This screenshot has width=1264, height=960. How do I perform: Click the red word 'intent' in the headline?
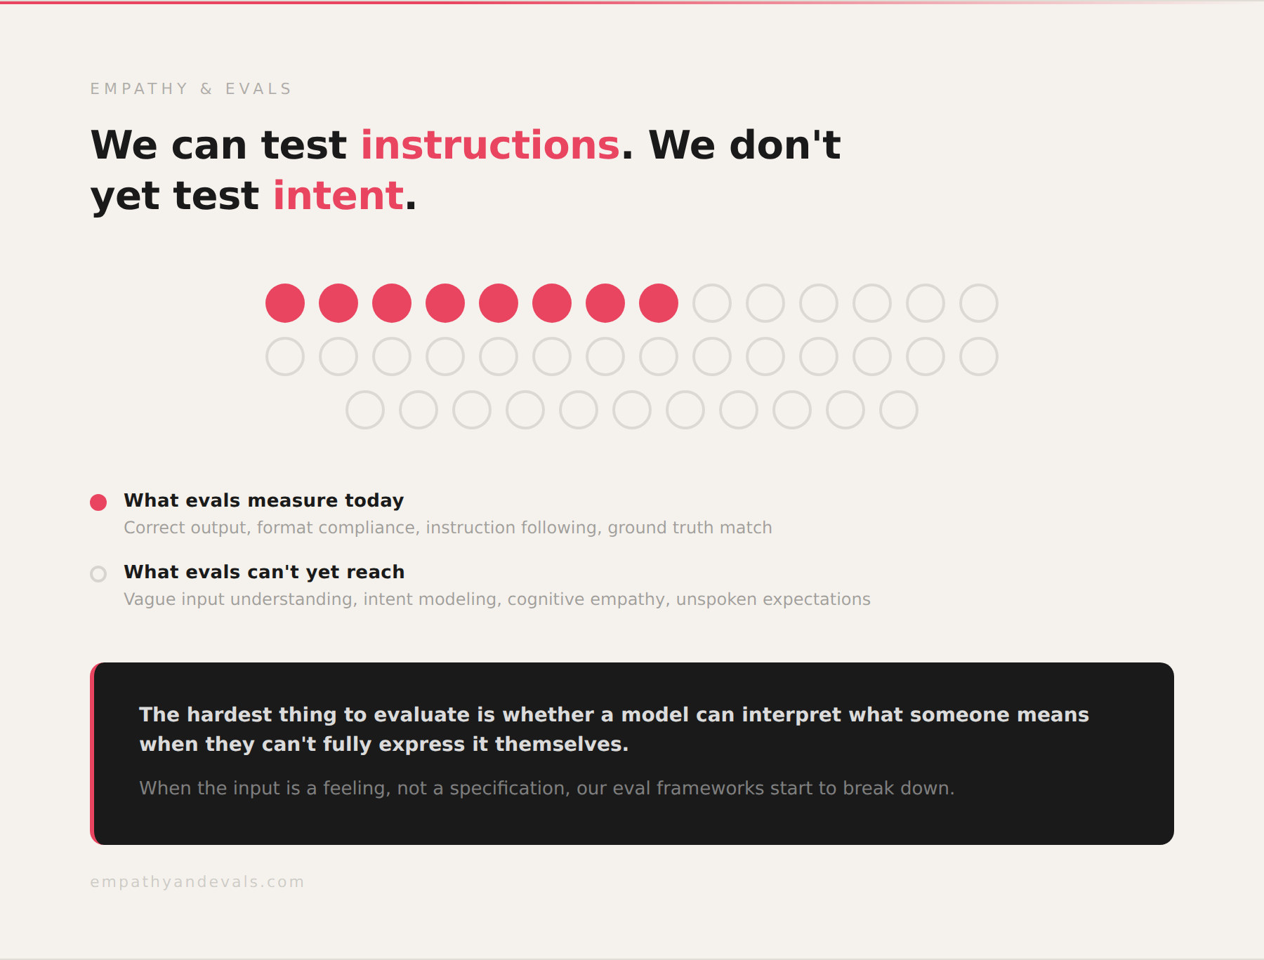[x=338, y=196]
